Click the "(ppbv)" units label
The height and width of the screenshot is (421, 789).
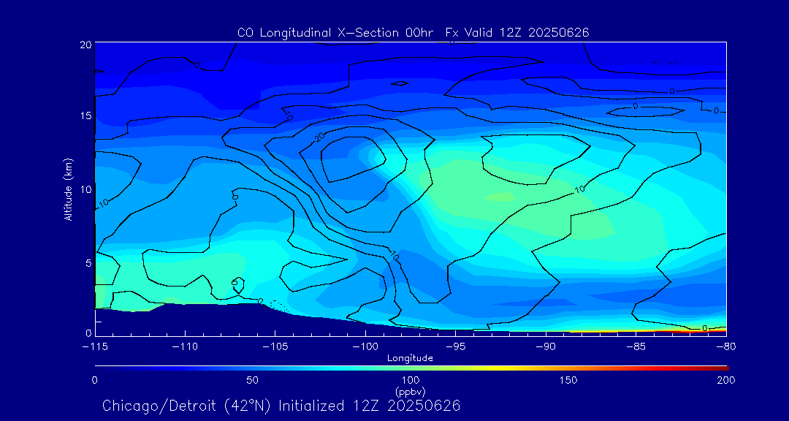pyautogui.click(x=411, y=391)
